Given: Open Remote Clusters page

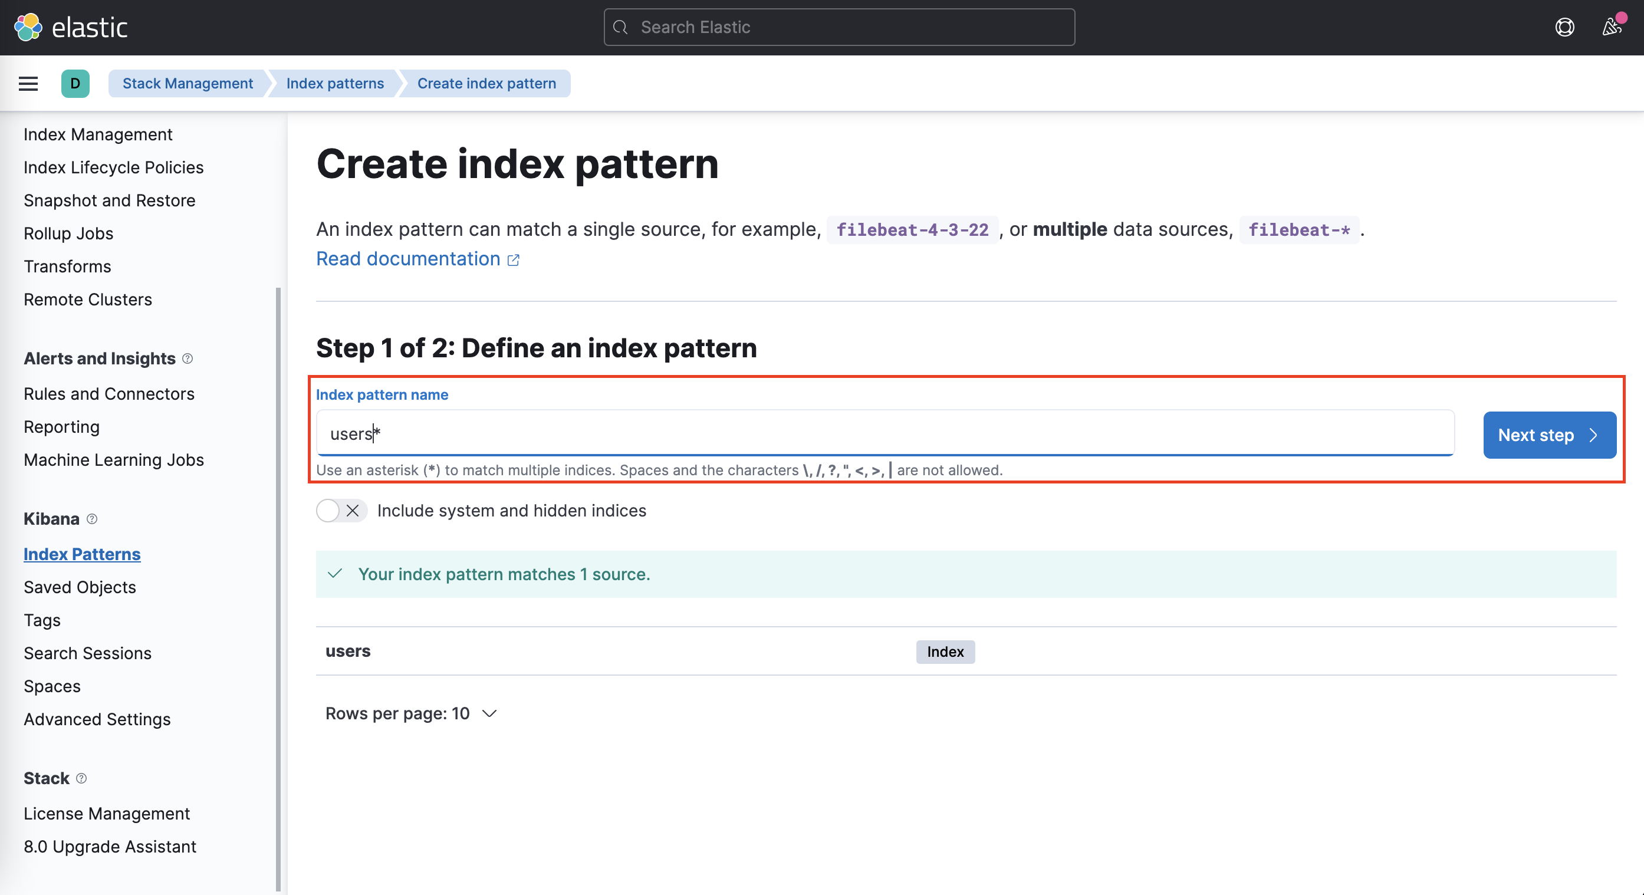Looking at the screenshot, I should tap(88, 300).
